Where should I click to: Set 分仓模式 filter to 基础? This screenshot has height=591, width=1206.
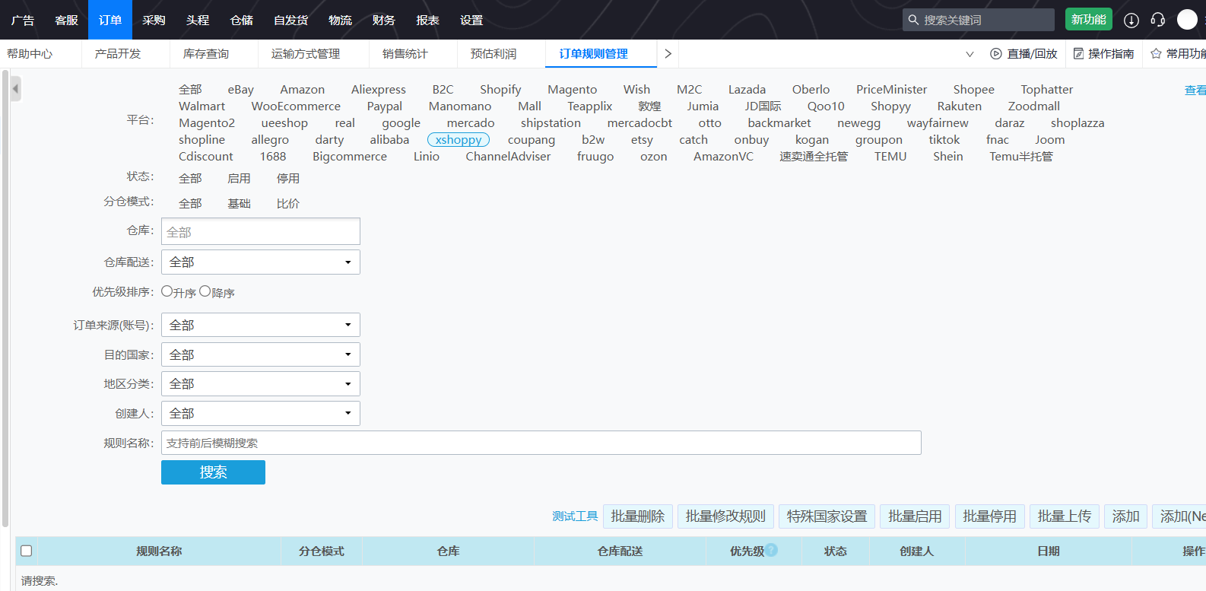pyautogui.click(x=239, y=203)
